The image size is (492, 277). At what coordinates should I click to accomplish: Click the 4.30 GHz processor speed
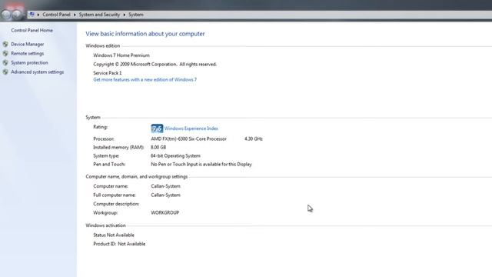(x=254, y=138)
